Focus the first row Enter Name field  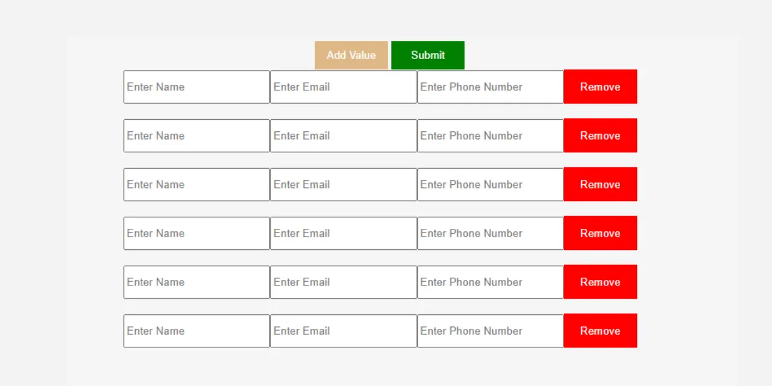(196, 87)
